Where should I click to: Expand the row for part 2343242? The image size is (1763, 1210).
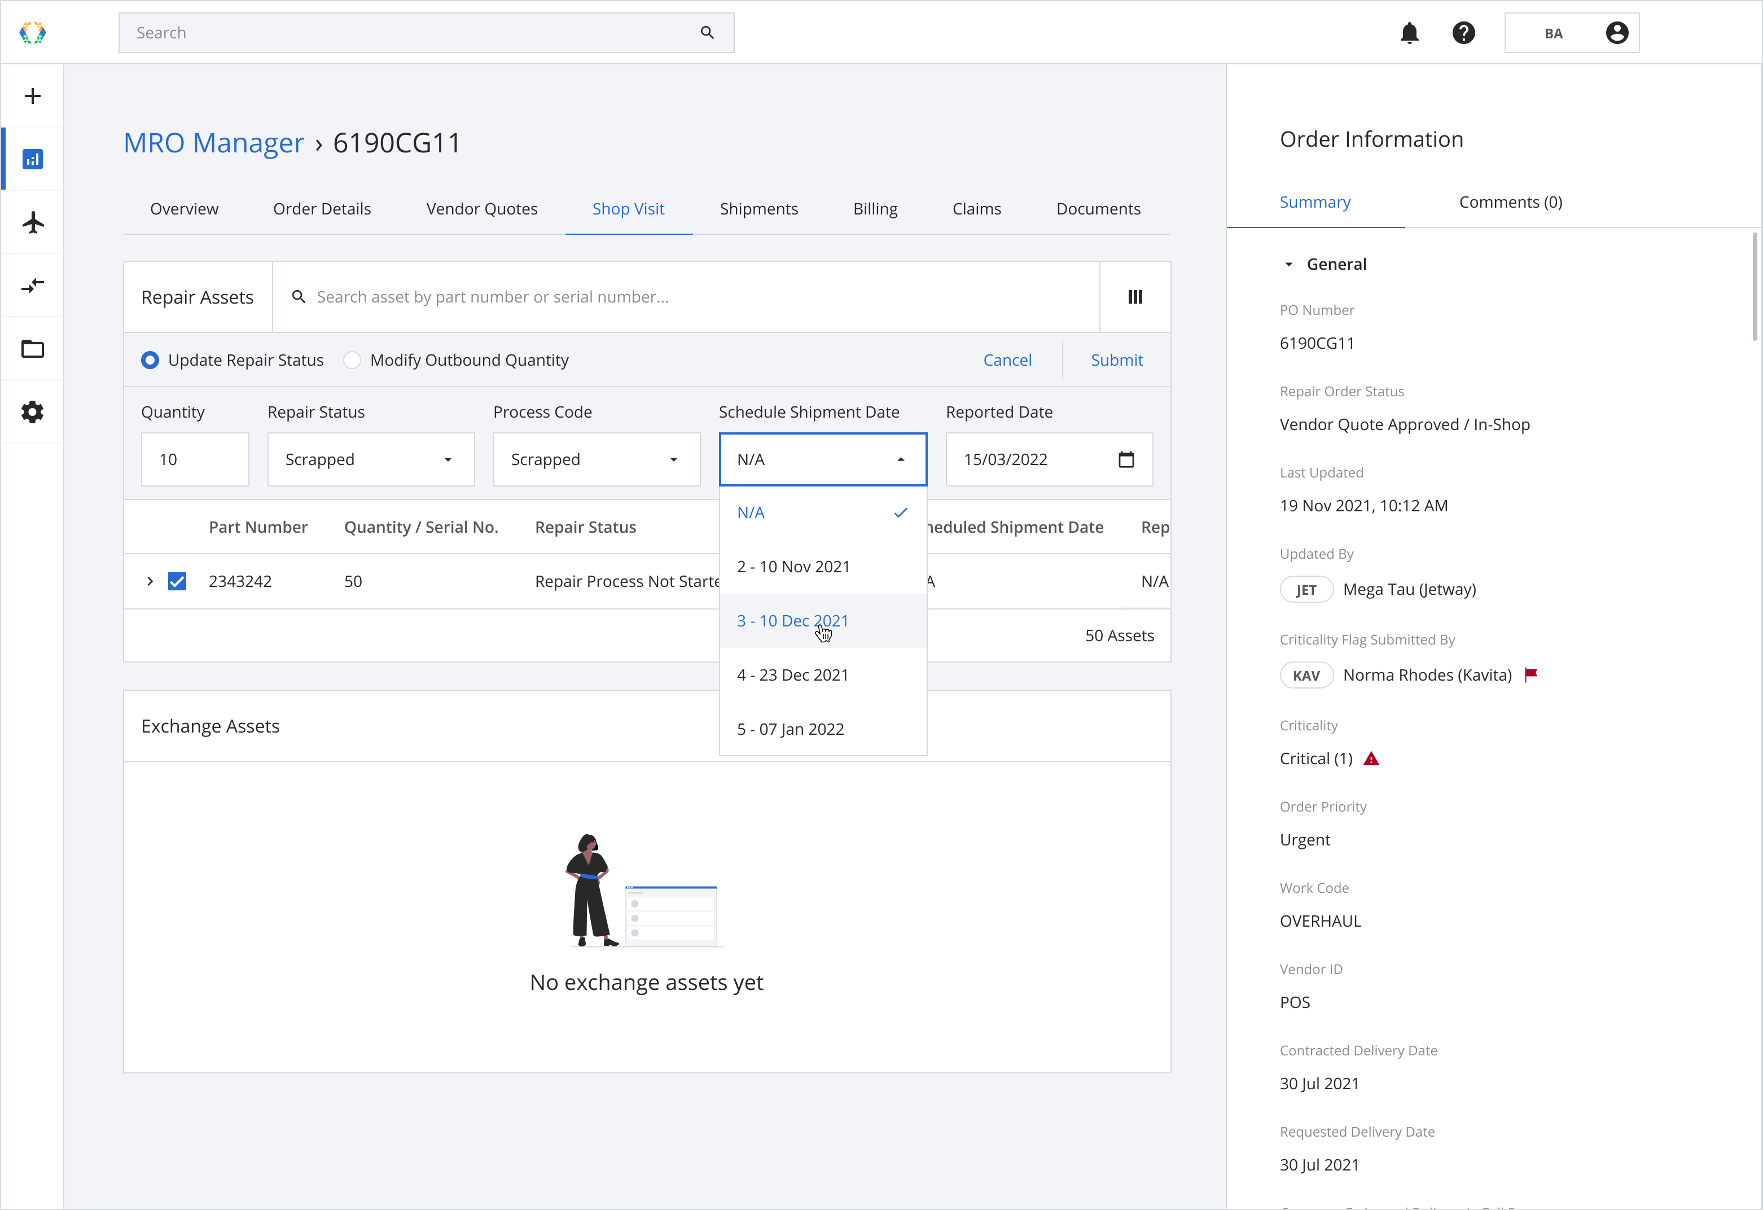coord(150,581)
